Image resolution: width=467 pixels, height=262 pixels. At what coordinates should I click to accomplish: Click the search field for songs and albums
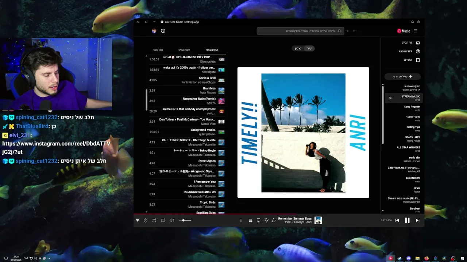click(x=300, y=31)
